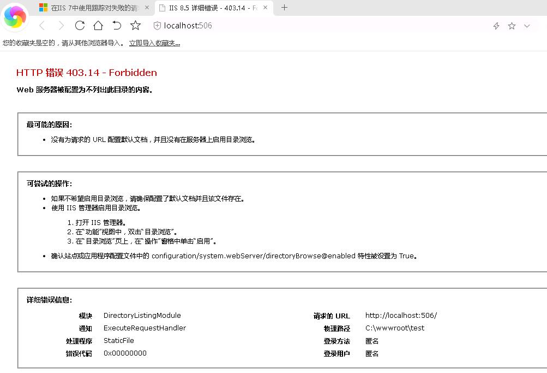Click the requested URL http://localhost:506/ text

401,315
